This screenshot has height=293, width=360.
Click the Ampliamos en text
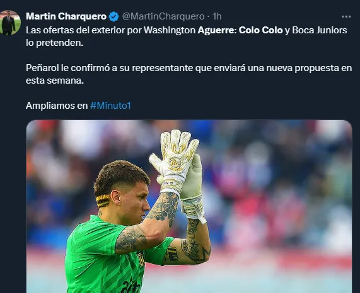tap(57, 106)
